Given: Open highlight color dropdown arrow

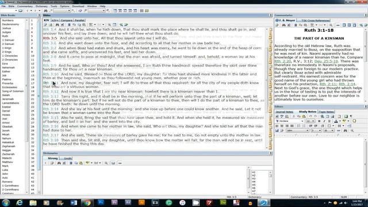Looking at the screenshot, I should click(x=348, y=121).
